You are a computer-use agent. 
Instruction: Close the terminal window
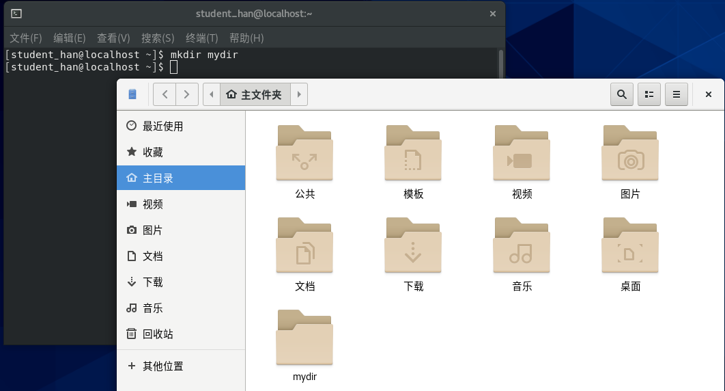493,14
